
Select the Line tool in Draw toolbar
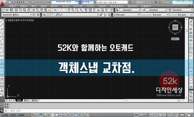pyautogui.click(x=2, y=21)
